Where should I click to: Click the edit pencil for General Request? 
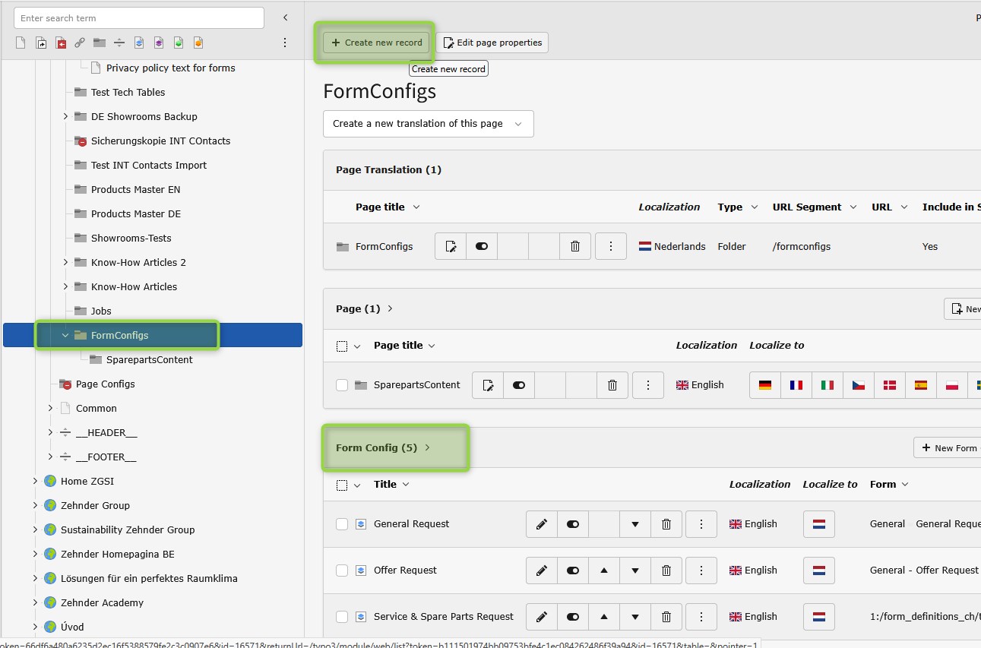point(542,524)
